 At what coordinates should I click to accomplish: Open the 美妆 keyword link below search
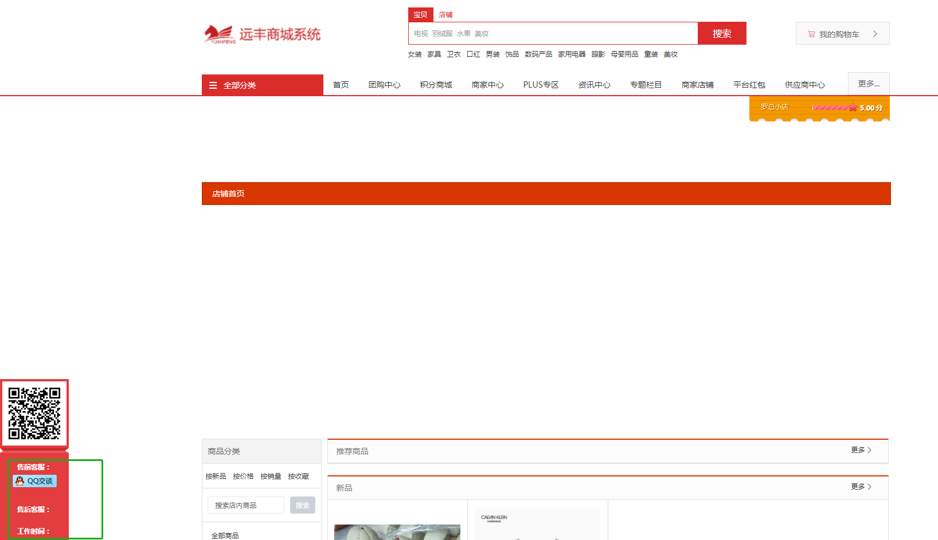(x=670, y=54)
